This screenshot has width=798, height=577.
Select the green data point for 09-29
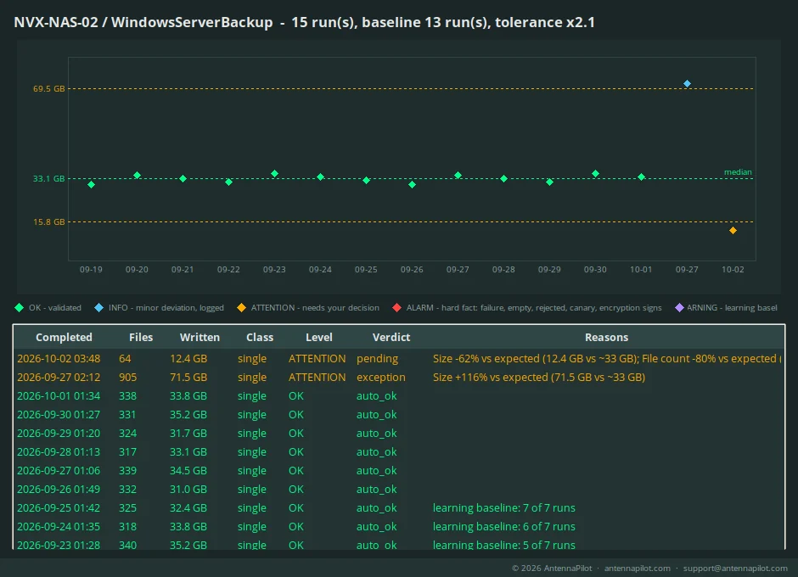(x=549, y=182)
